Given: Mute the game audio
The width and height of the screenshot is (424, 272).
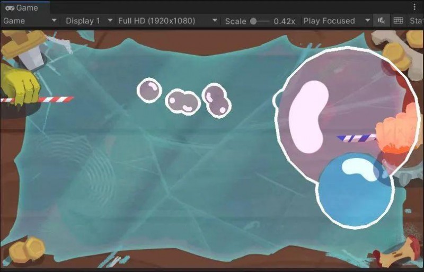Looking at the screenshot, I should (381, 21).
